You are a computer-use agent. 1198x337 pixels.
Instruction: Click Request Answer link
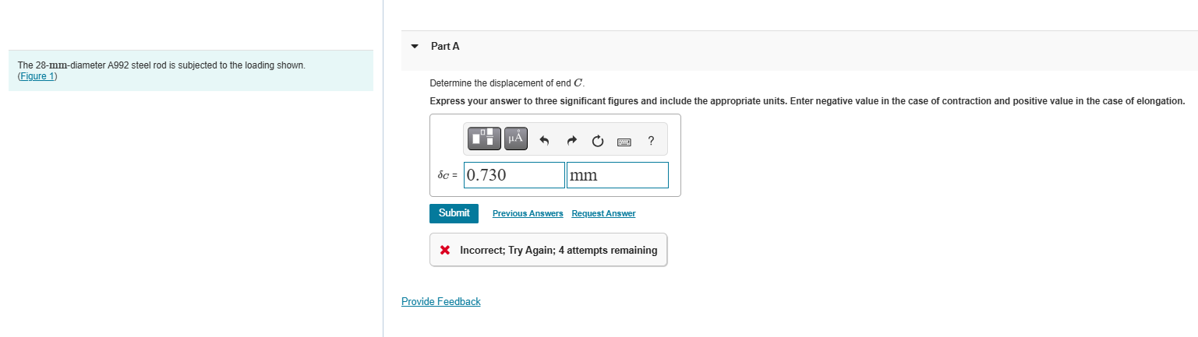pos(603,213)
